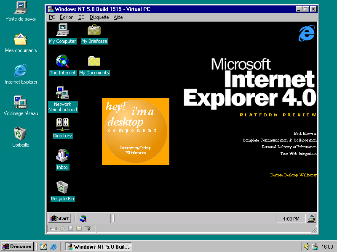Click the CD drive status icon in Virtual PC
The width and height of the screenshot is (337, 252).
(x=62, y=228)
